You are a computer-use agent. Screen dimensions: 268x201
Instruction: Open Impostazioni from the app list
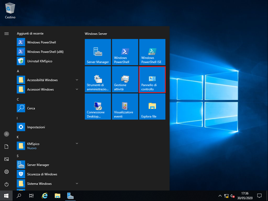[48, 127]
